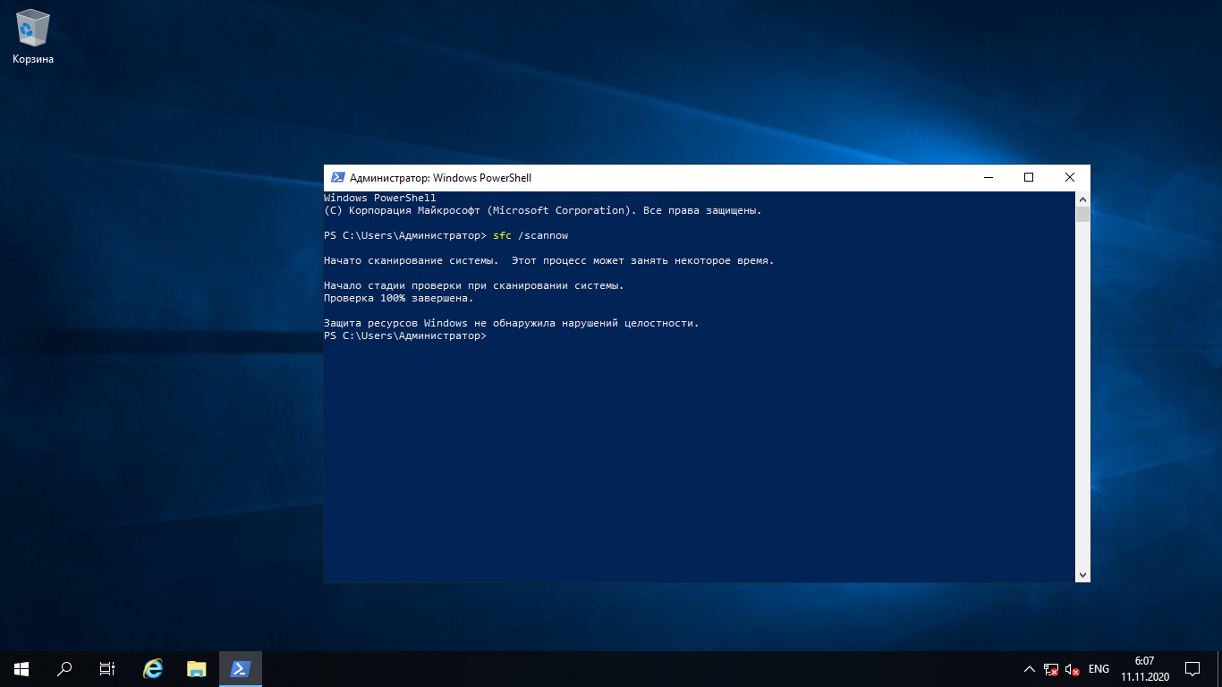Screen dimensions: 1222x687
Task: Click the PowerShell vertical scrollbar thumb
Action: (1082, 215)
